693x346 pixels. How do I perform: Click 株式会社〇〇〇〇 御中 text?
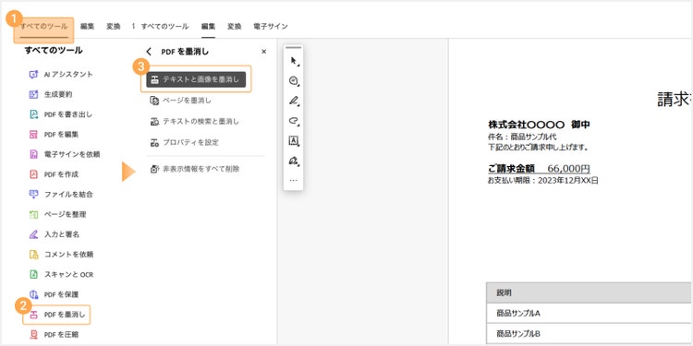pos(539,125)
